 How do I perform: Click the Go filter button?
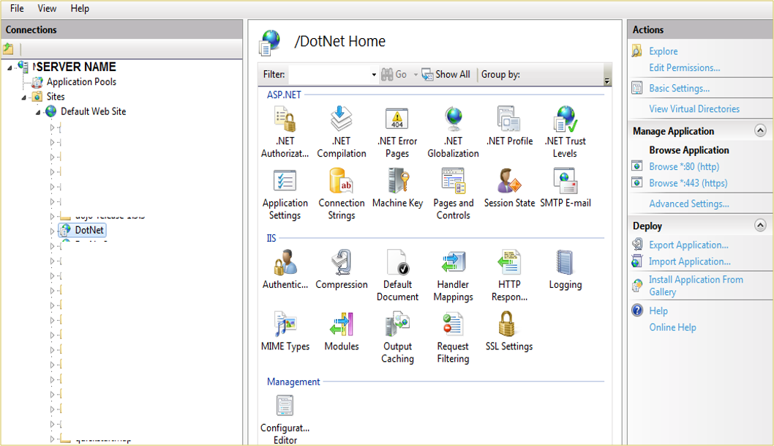394,75
